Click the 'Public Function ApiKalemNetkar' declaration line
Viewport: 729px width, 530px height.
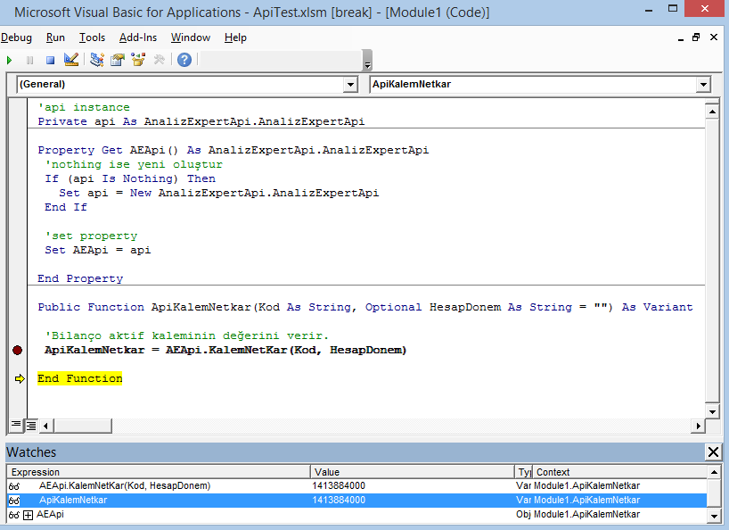pyautogui.click(x=365, y=307)
